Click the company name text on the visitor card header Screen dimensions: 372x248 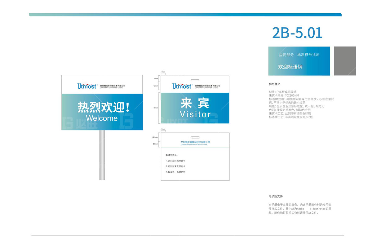(208, 86)
